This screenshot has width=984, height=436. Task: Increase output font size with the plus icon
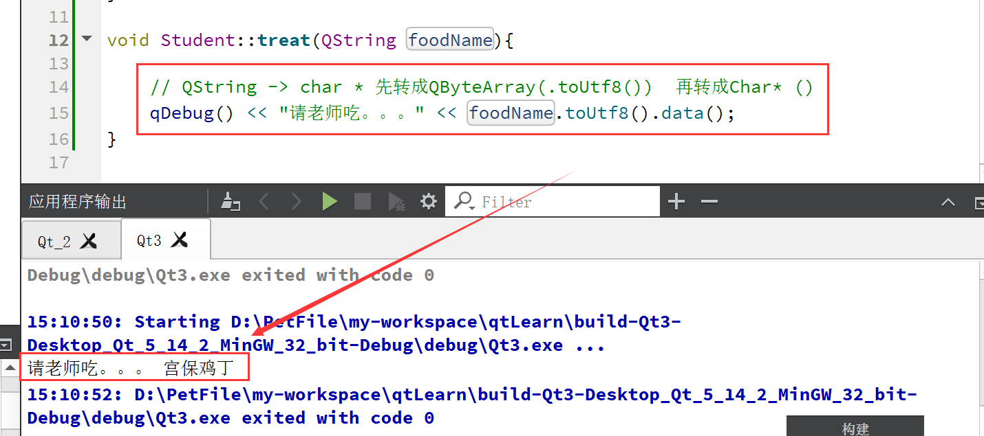[x=676, y=201]
